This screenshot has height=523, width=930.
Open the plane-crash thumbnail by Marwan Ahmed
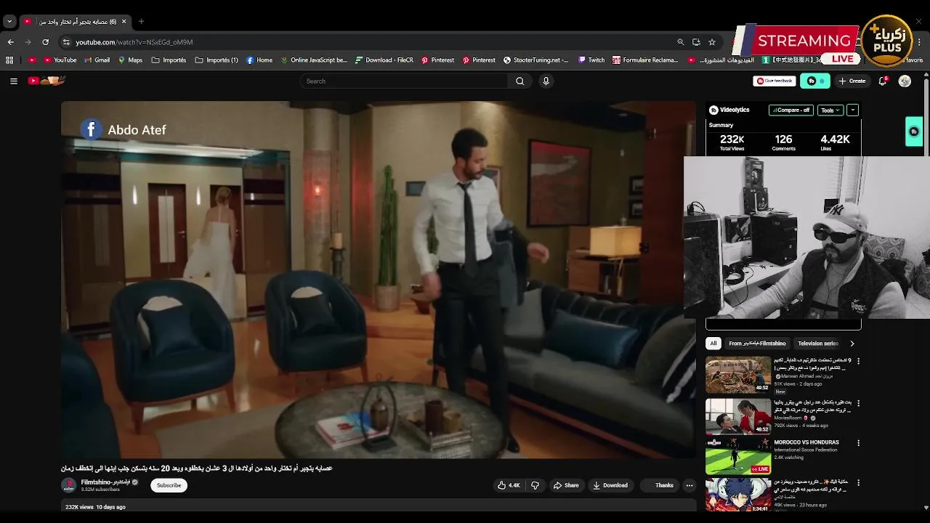tap(738, 374)
